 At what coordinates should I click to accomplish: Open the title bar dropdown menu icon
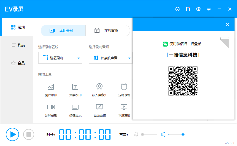pyautogui.click(x=209, y=9)
